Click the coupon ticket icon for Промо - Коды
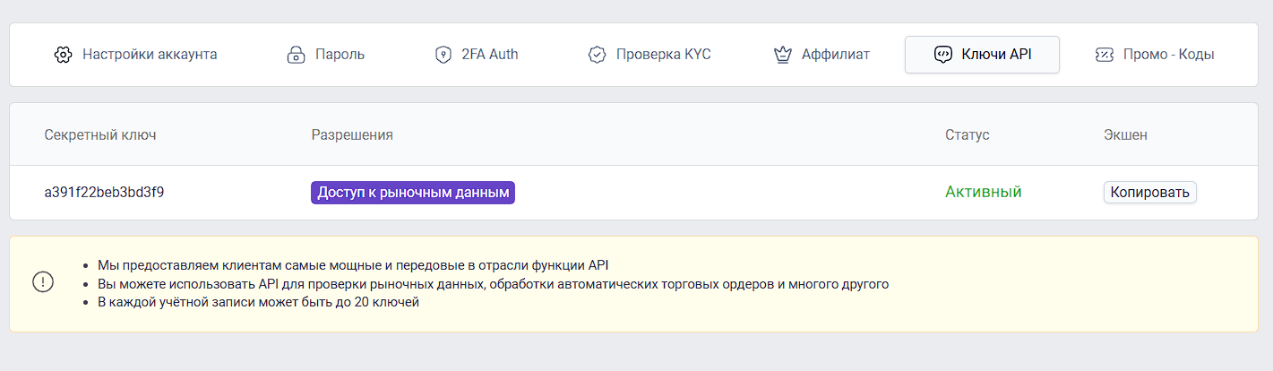The height and width of the screenshot is (371, 1273). pos(1105,55)
